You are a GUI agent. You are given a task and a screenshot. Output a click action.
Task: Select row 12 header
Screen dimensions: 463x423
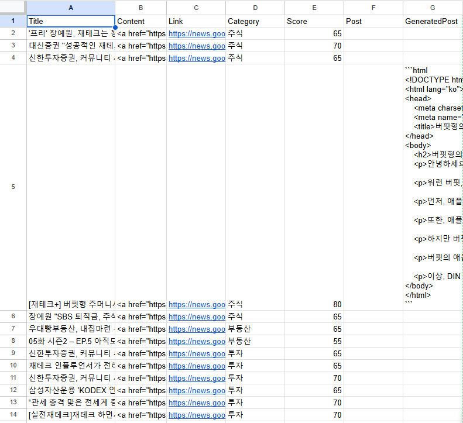pos(13,390)
